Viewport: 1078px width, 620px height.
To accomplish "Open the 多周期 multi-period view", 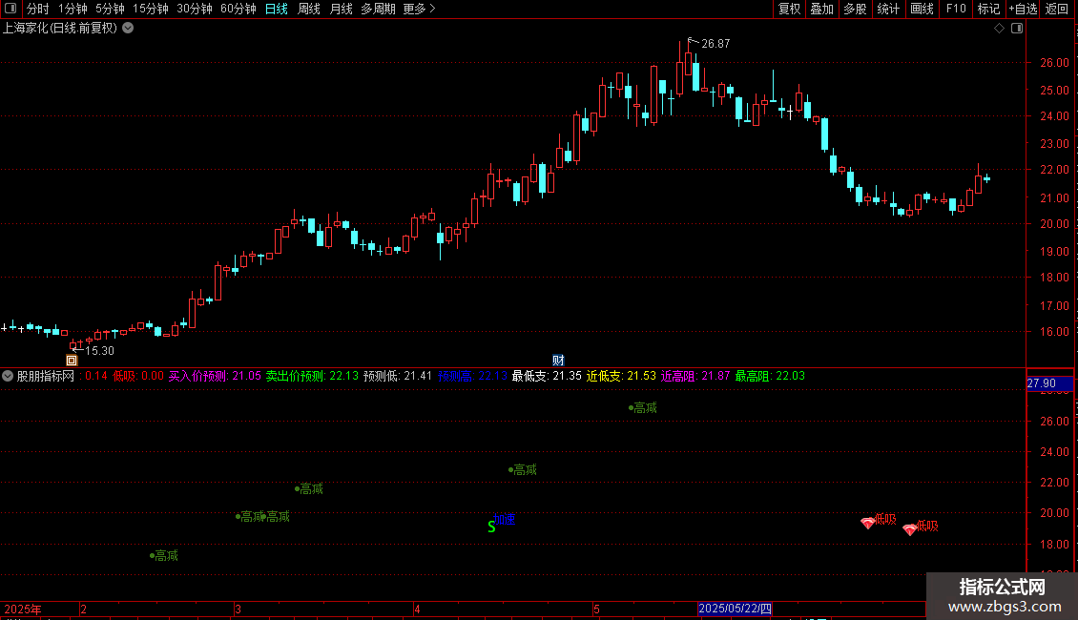I will (x=378, y=9).
